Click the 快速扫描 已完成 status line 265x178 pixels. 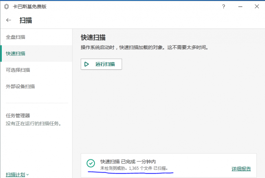(x=128, y=162)
